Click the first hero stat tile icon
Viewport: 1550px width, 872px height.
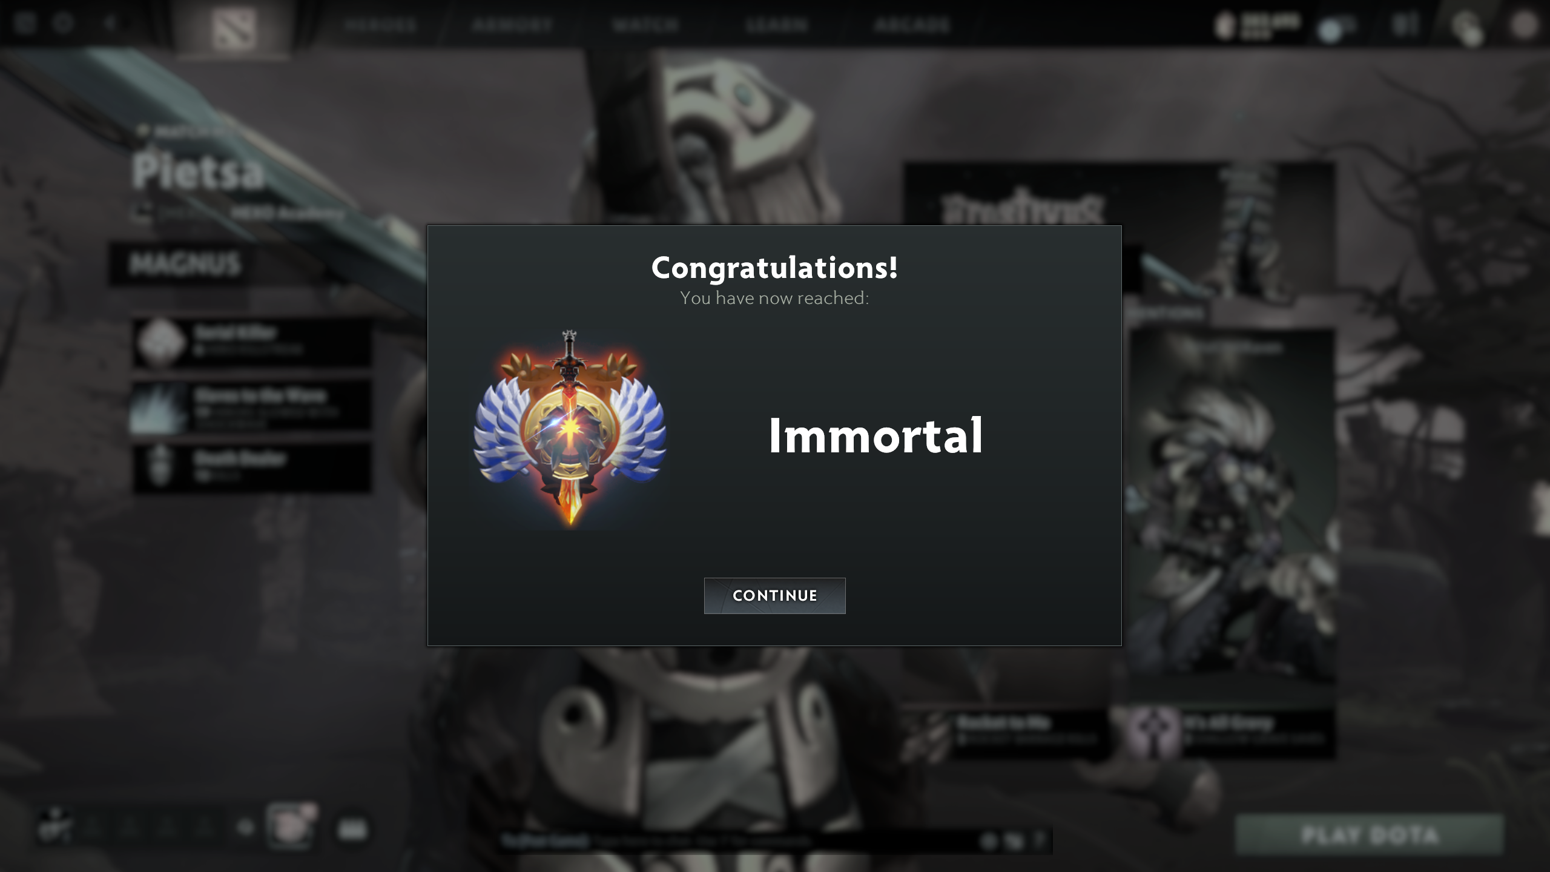tap(160, 343)
